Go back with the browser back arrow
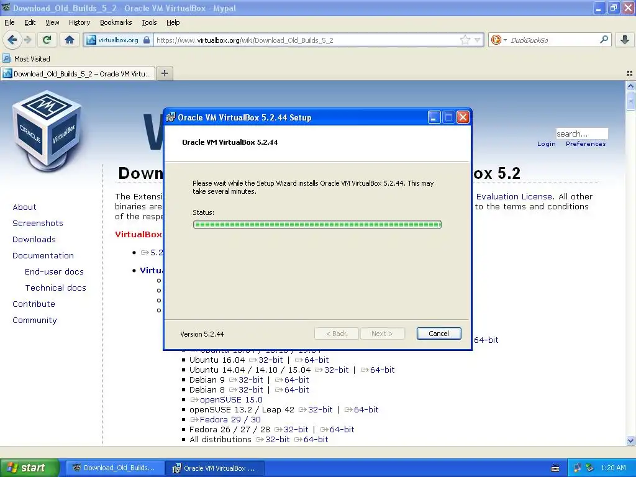This screenshot has width=636, height=477. coord(12,40)
